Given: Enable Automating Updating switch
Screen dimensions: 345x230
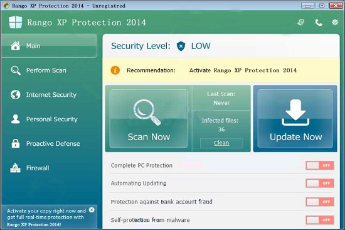Looking at the screenshot, I should pyautogui.click(x=320, y=183).
